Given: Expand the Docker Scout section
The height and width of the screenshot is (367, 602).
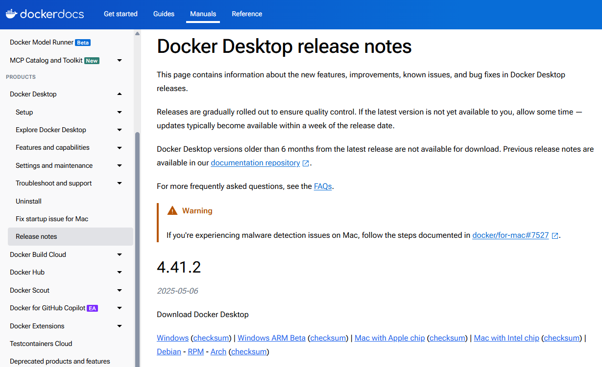Looking at the screenshot, I should click(x=119, y=290).
